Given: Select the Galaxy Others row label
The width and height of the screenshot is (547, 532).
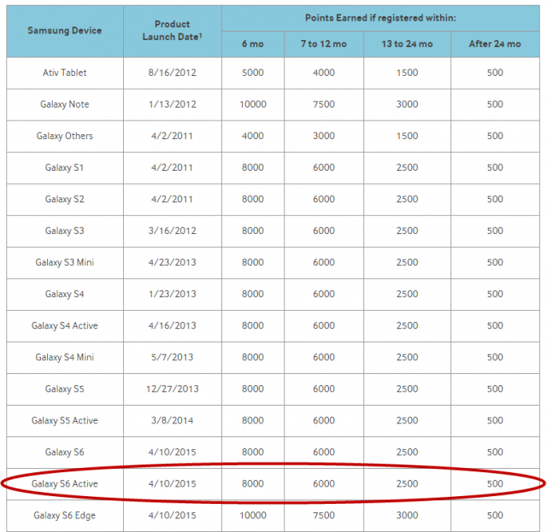Looking at the screenshot, I should (65, 136).
